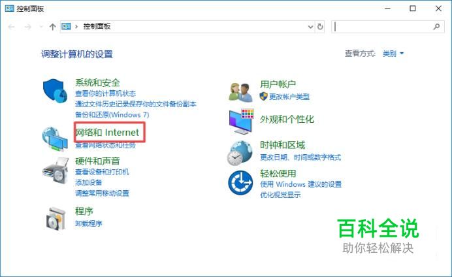Click the Control Panel address bar icon
This screenshot has width=452, height=277.
66,27
